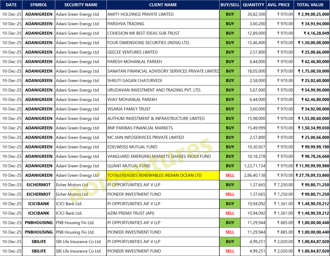The width and height of the screenshot is (330, 256).
Task: Select VIJAY MOHANLAL PAREKH cell
Action: 163,100
